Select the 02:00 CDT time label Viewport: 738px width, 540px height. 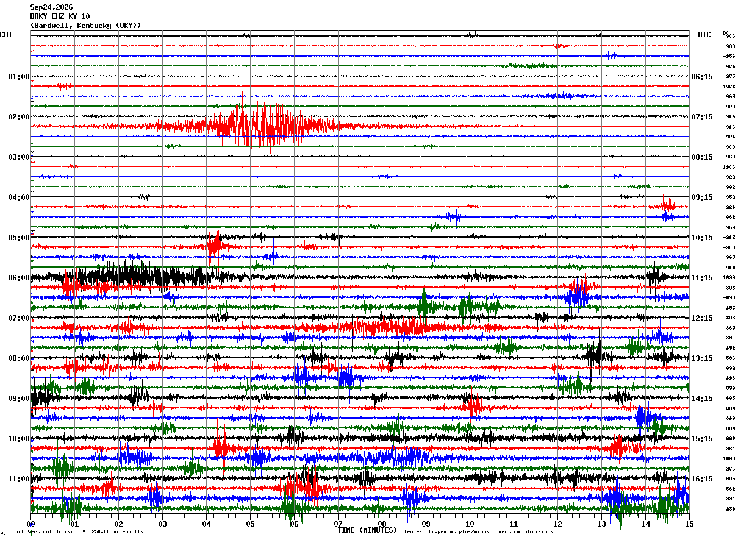pyautogui.click(x=19, y=116)
